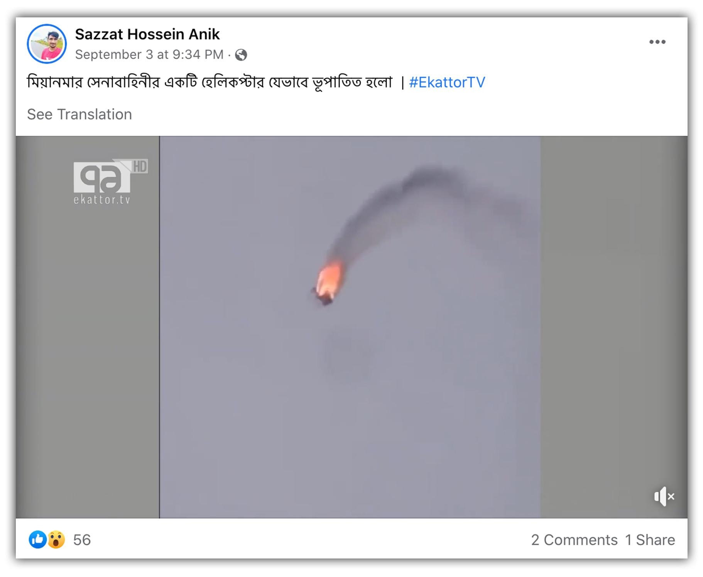
Task: Click See Translation under the post
Action: pos(79,114)
